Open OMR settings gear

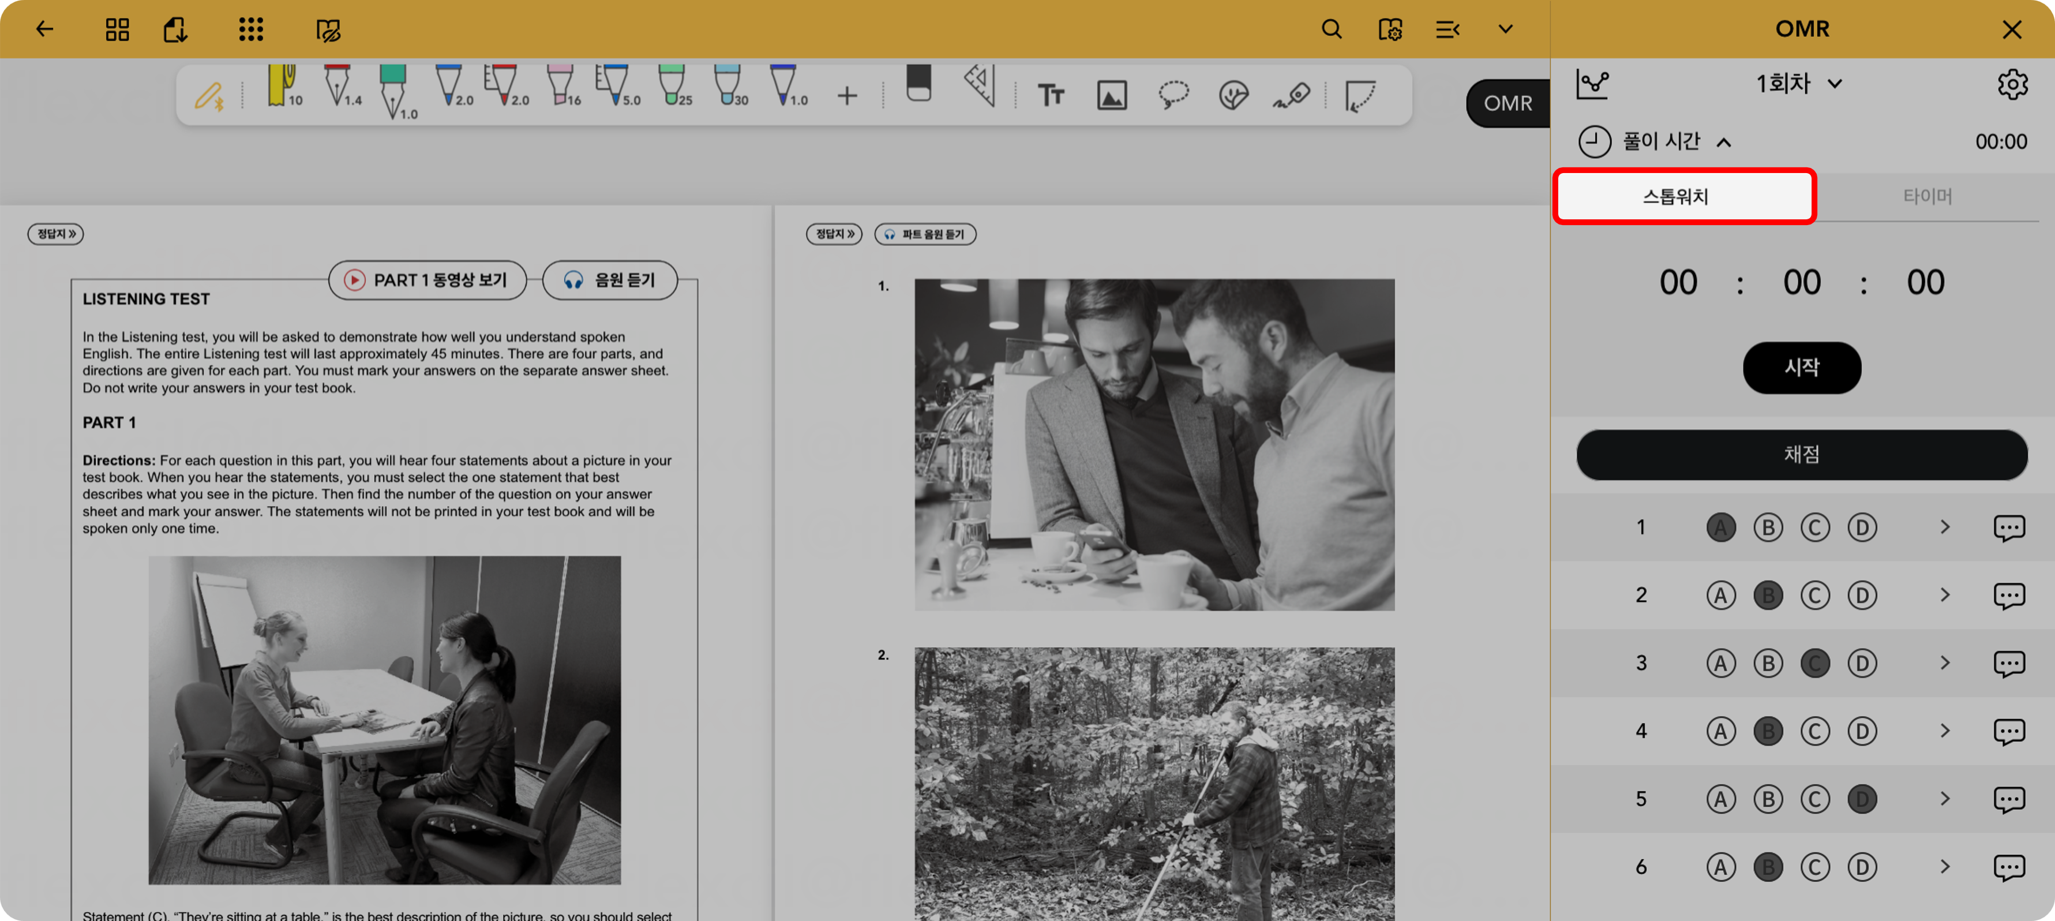tap(2012, 84)
